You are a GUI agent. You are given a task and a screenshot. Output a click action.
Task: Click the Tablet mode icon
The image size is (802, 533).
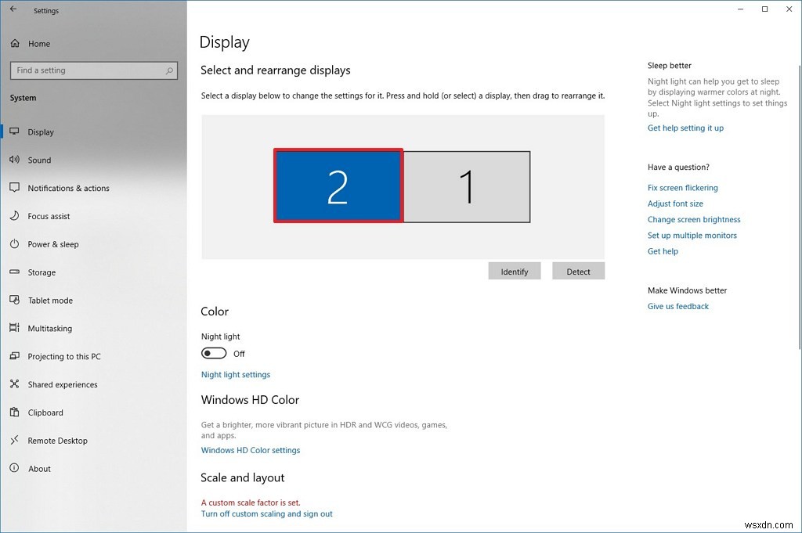14,300
